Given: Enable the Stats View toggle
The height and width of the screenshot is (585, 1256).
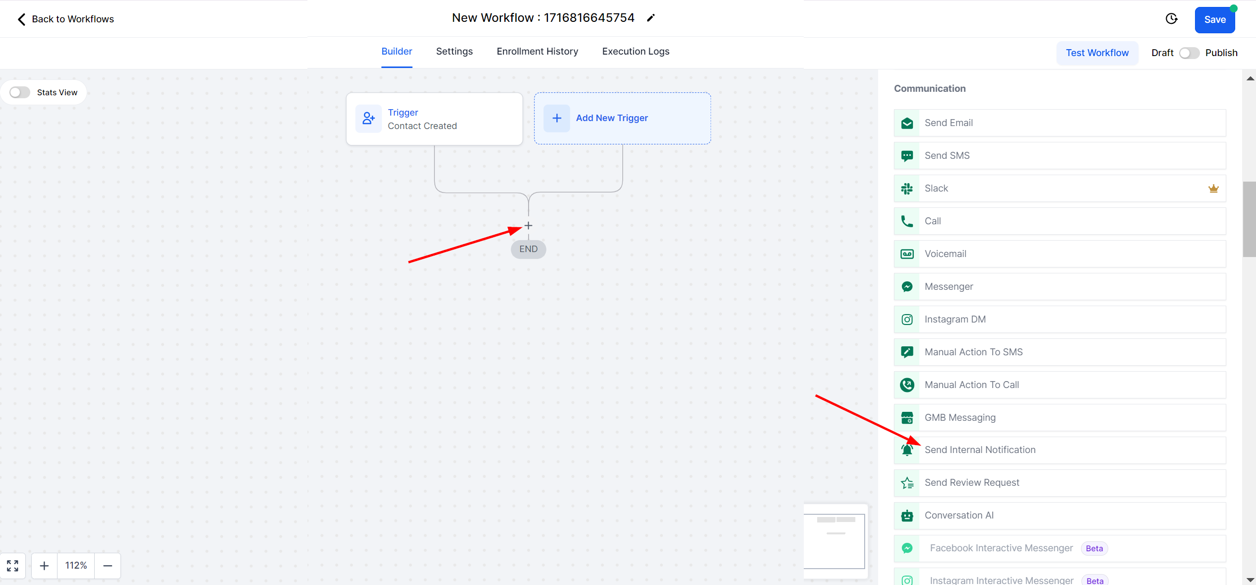Looking at the screenshot, I should coord(20,92).
